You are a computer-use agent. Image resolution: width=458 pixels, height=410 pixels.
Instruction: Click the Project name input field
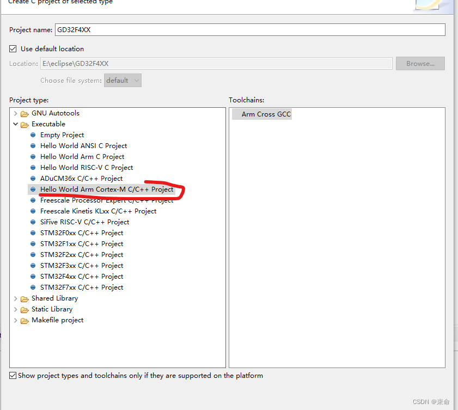250,30
